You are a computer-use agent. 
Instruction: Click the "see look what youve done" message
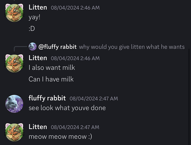pyautogui.click(x=67, y=108)
